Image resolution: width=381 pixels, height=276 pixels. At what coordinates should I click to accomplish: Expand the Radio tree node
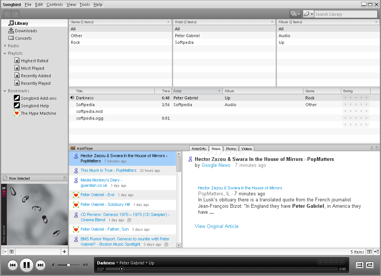(x=5, y=45)
